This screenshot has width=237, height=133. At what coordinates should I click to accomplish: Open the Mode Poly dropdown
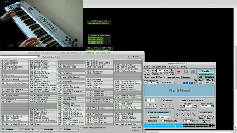tap(164, 117)
